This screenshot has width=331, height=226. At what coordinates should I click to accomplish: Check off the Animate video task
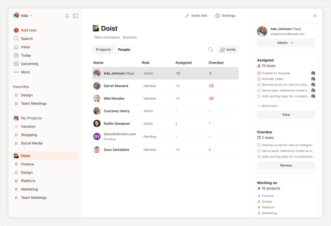pos(259,79)
